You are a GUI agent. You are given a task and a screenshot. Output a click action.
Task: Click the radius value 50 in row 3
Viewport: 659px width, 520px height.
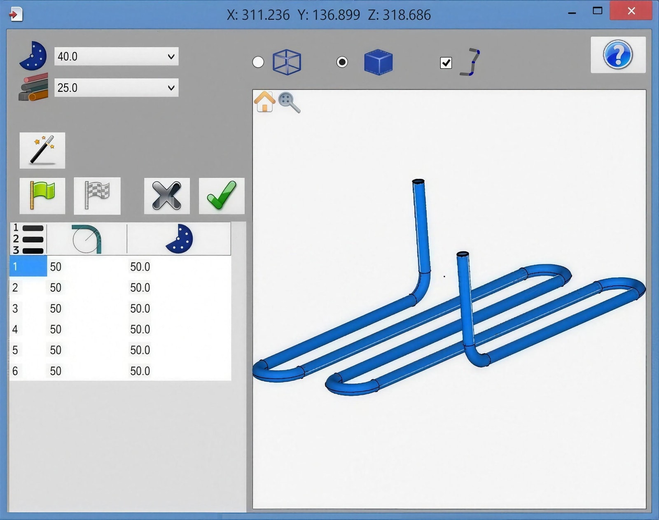(56, 308)
